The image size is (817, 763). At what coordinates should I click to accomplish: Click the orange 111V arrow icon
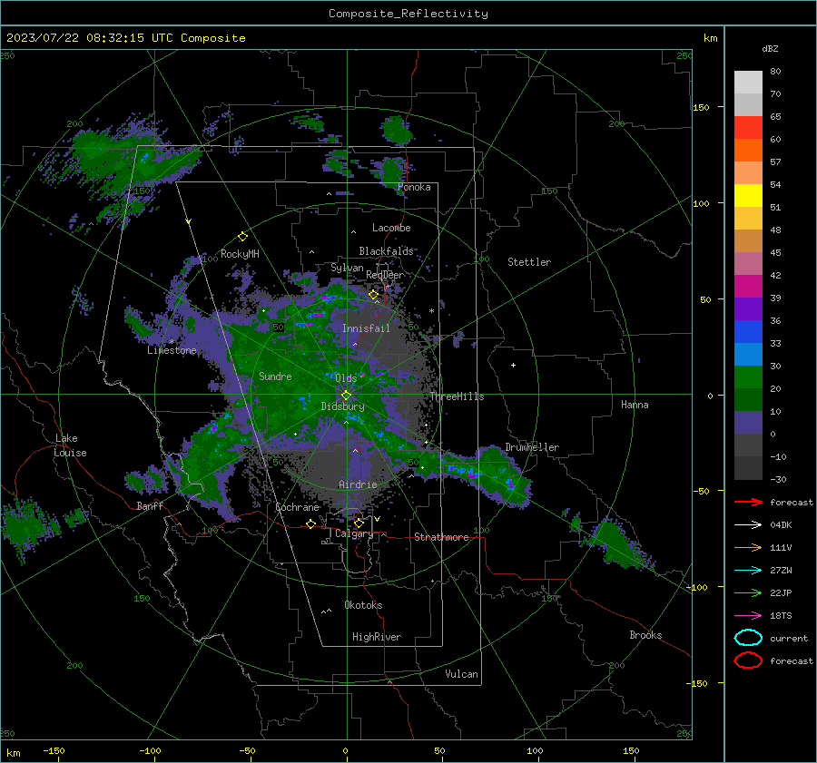click(748, 547)
